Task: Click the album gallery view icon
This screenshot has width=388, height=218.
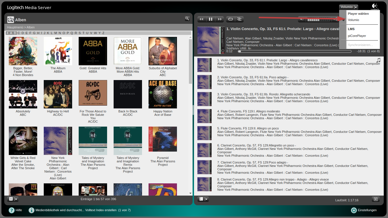Action: 11,199
